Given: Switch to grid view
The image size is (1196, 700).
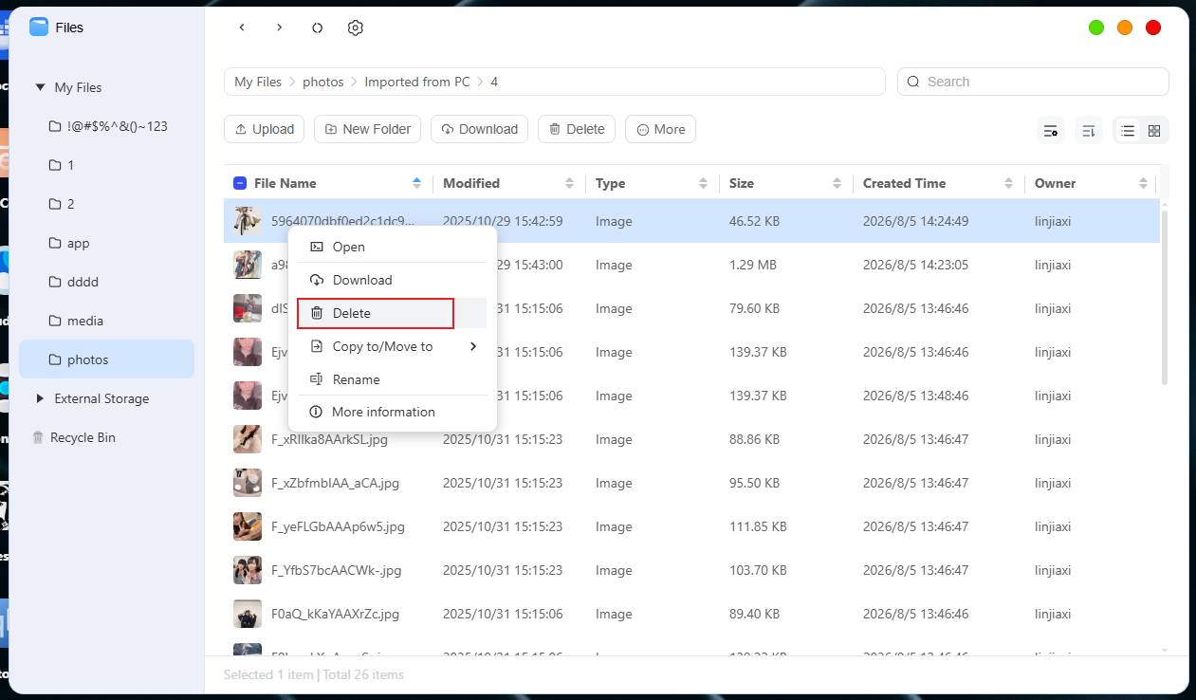Looking at the screenshot, I should pos(1154,130).
